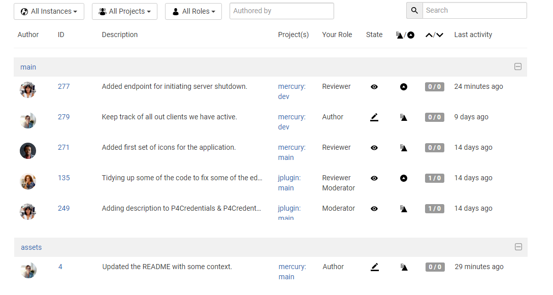
Task: Open the search magnifier icon
Action: point(414,10)
